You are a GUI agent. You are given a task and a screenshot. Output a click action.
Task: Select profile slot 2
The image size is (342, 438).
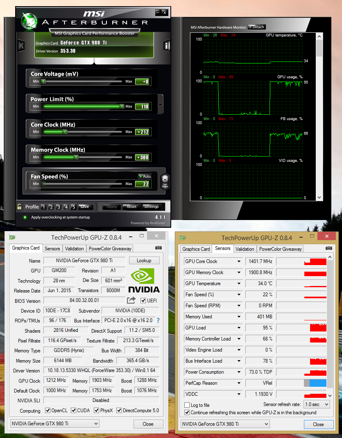pos(51,207)
